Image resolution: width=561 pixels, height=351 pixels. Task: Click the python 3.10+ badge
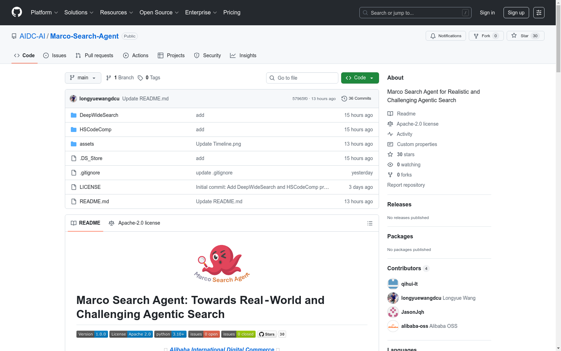pos(170,334)
